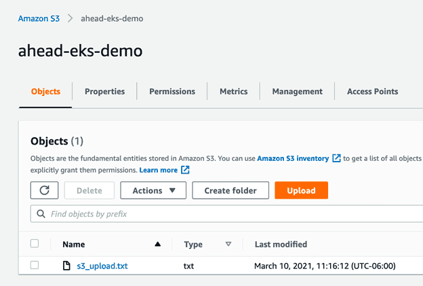This screenshot has width=423, height=286.
Task: Focus the Find objects by prefix field
Action: click(226, 214)
